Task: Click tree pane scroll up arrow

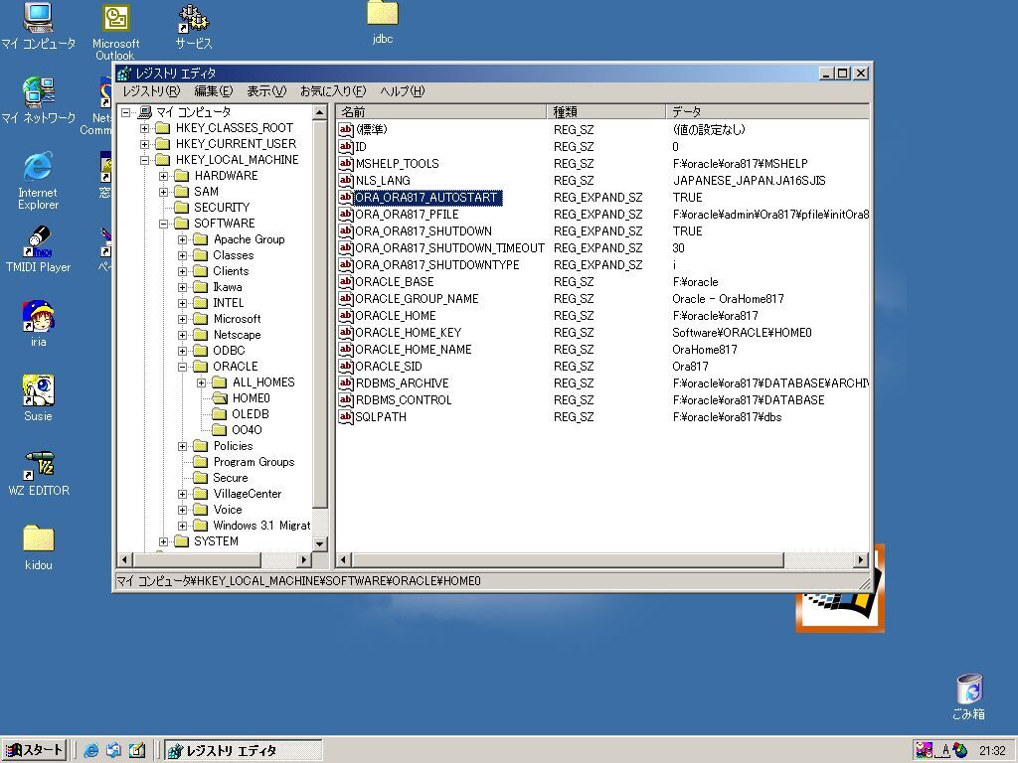Action: tap(319, 113)
